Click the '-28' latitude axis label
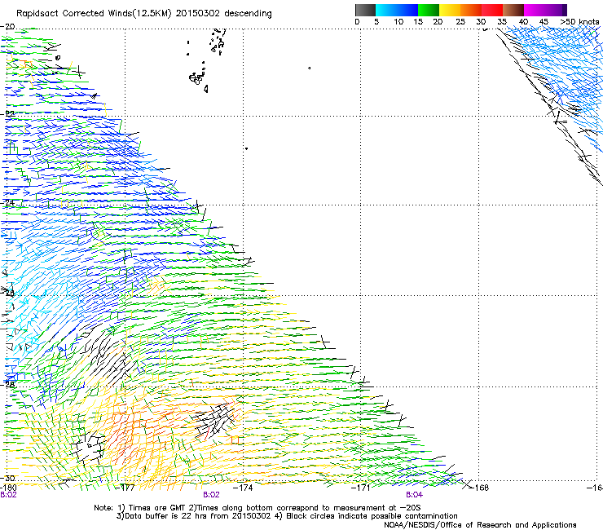The width and height of the screenshot is (603, 530). (x=7, y=384)
